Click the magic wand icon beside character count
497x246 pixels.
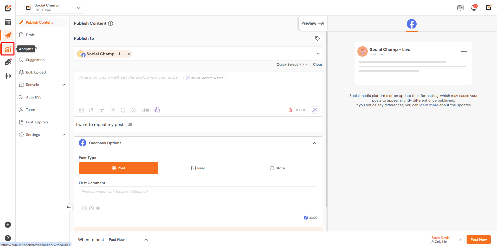point(315,110)
